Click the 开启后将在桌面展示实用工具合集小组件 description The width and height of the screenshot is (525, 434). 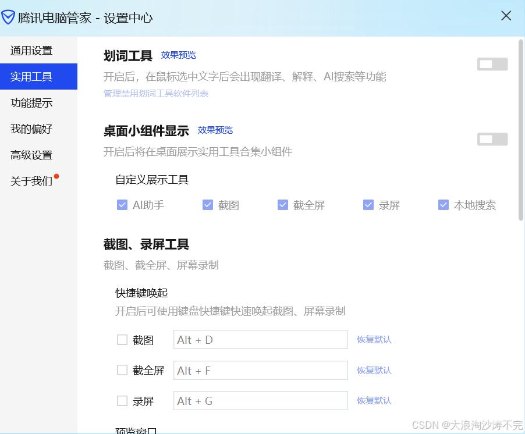198,152
